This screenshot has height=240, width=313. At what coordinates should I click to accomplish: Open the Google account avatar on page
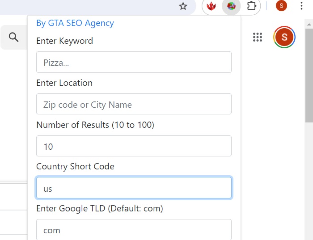[284, 37]
